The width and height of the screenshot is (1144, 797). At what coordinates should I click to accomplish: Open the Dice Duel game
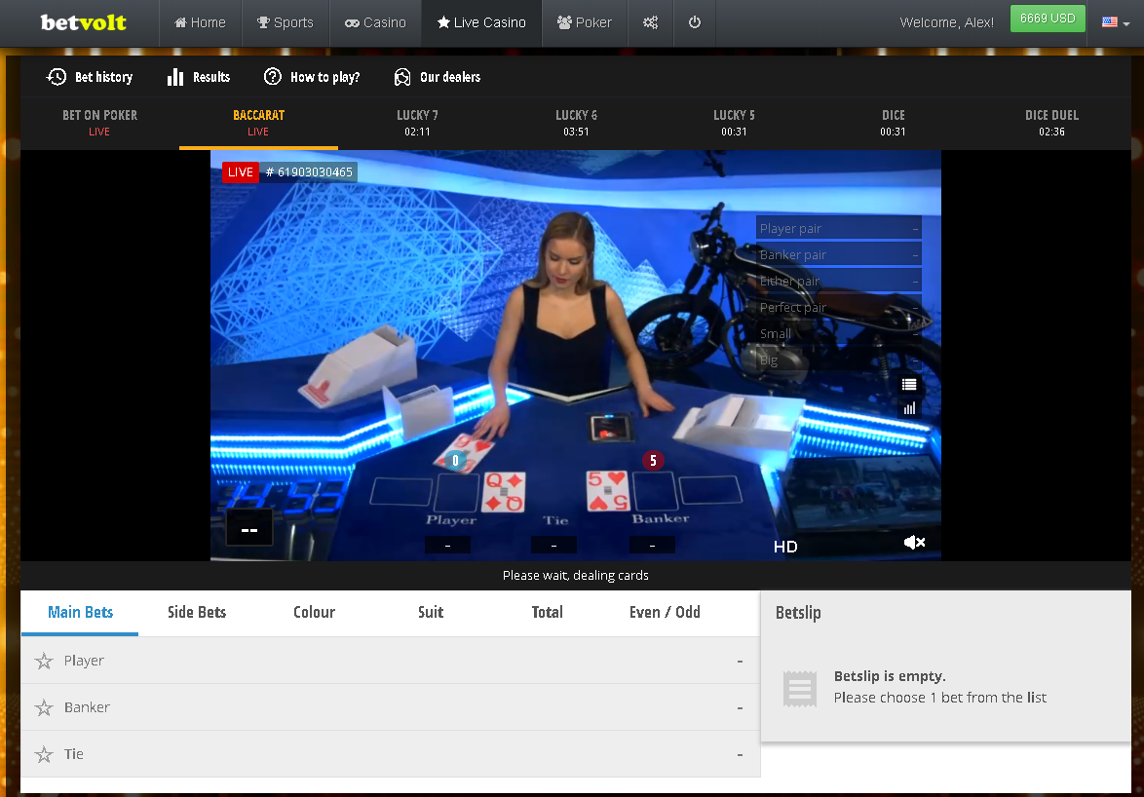click(1051, 123)
